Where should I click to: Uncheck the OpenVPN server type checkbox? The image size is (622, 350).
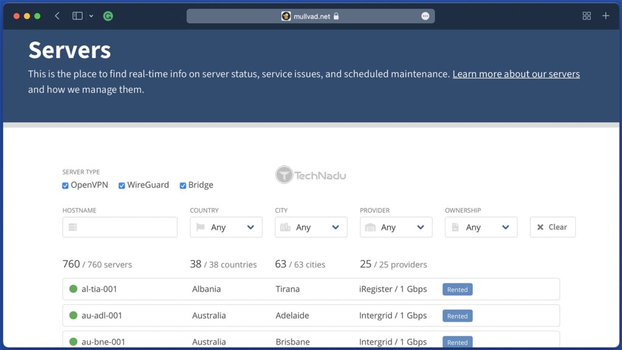[x=66, y=185]
